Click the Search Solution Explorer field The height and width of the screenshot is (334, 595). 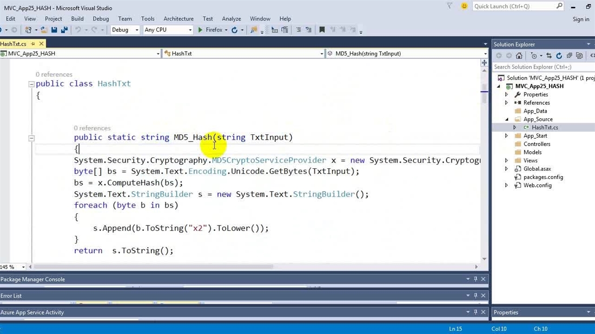(x=539, y=67)
